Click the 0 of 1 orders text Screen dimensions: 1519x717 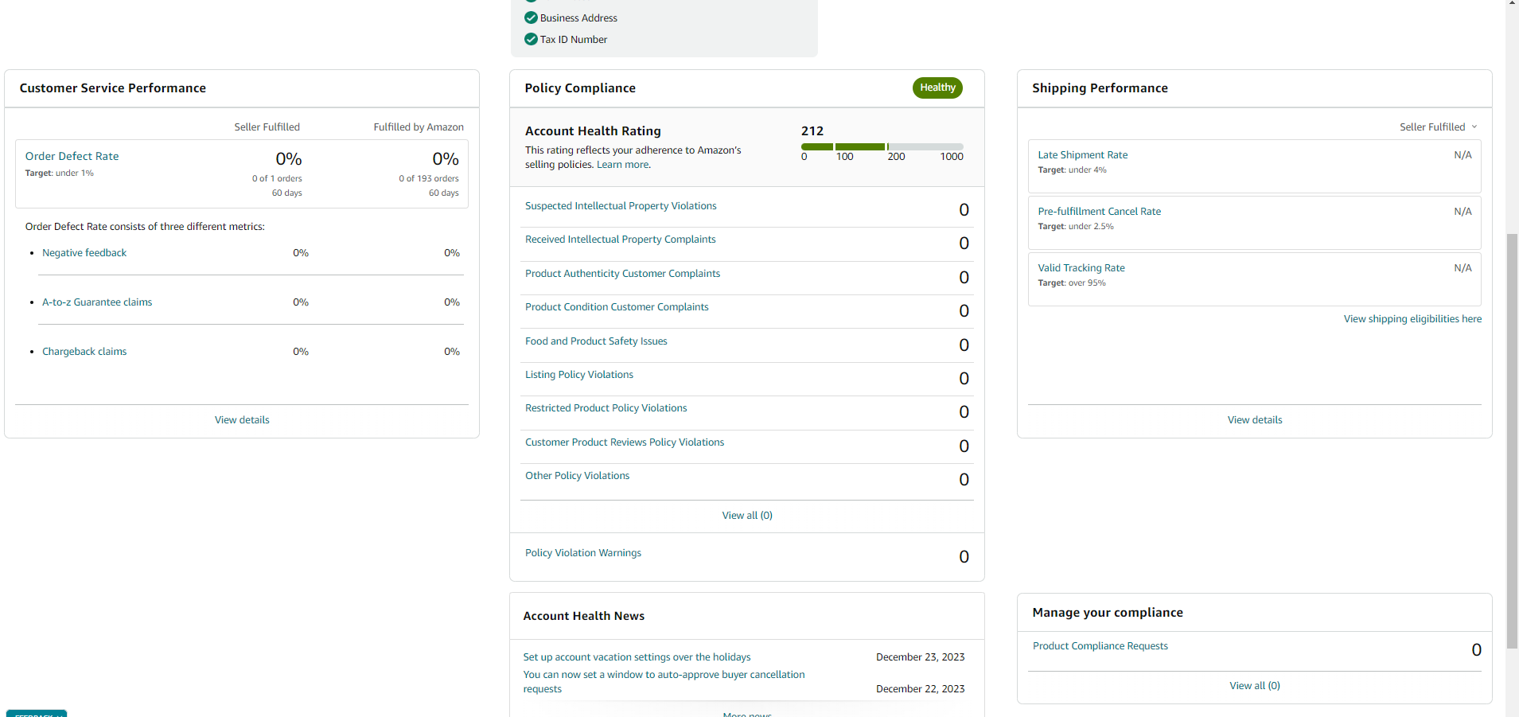277,179
